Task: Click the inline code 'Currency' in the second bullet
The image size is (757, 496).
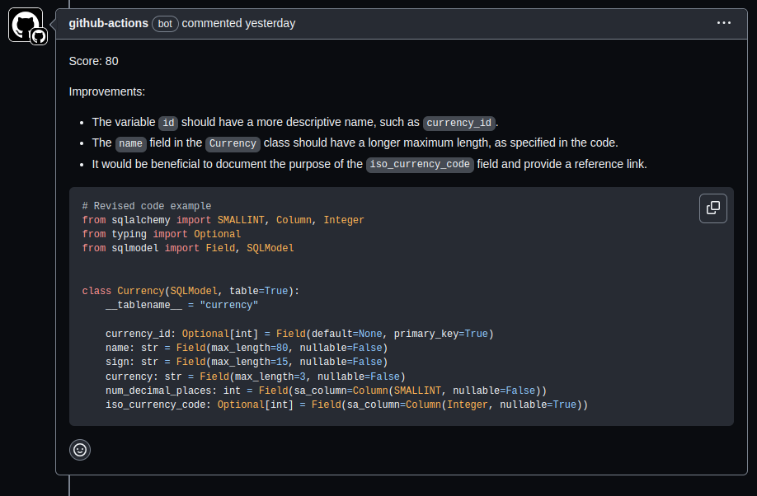Action: 233,144
